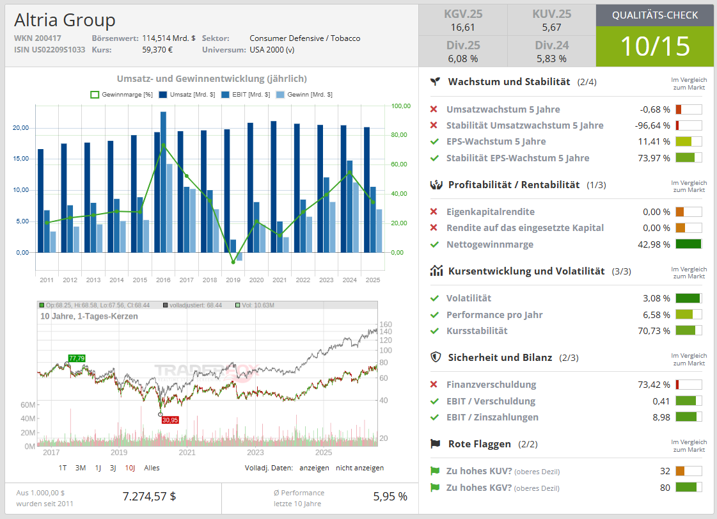Toggle the EBIT [Mrd. $] legend entry
717x519 pixels.
[x=246, y=95]
